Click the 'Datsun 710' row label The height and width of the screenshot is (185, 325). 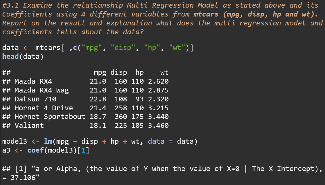[x=35, y=99]
